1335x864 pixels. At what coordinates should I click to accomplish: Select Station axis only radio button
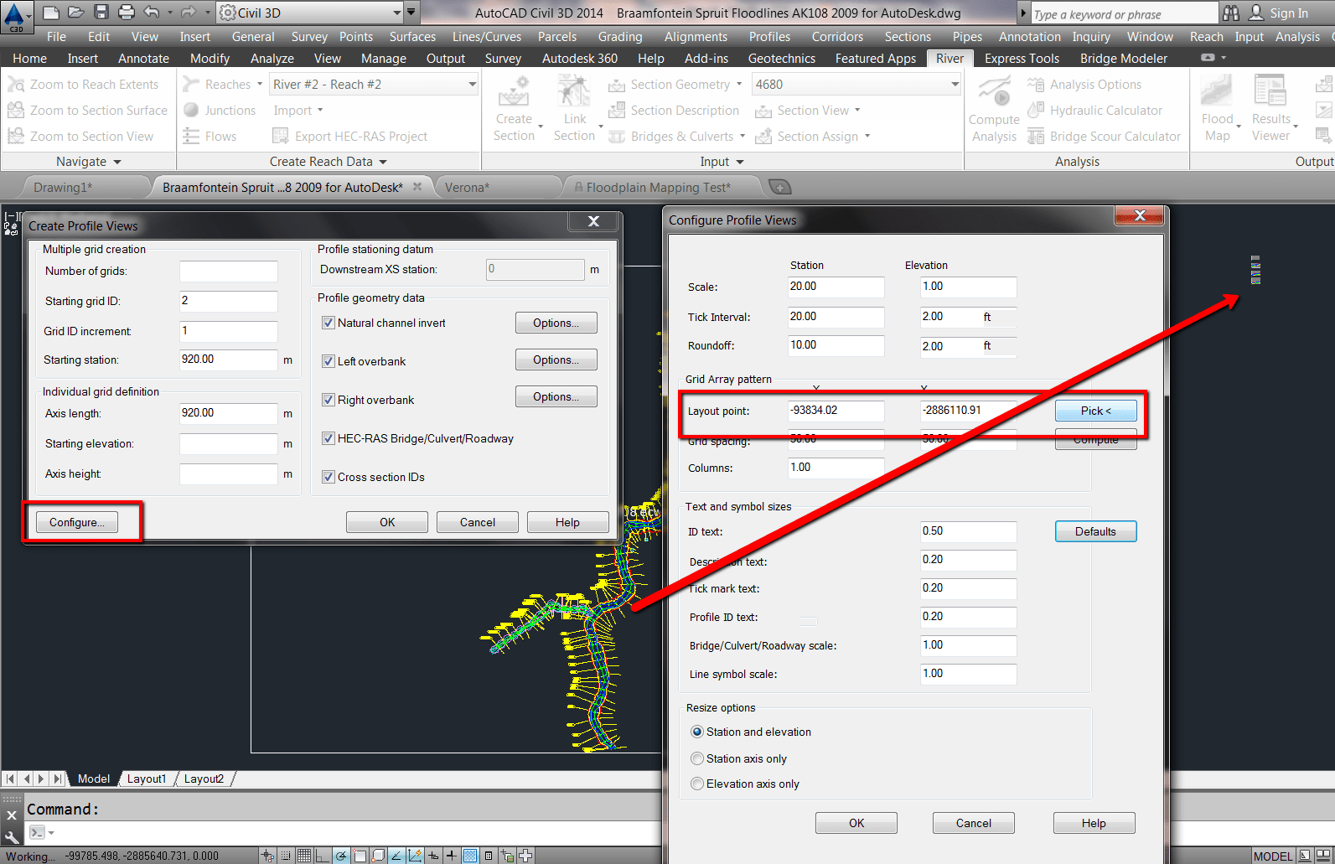point(696,758)
